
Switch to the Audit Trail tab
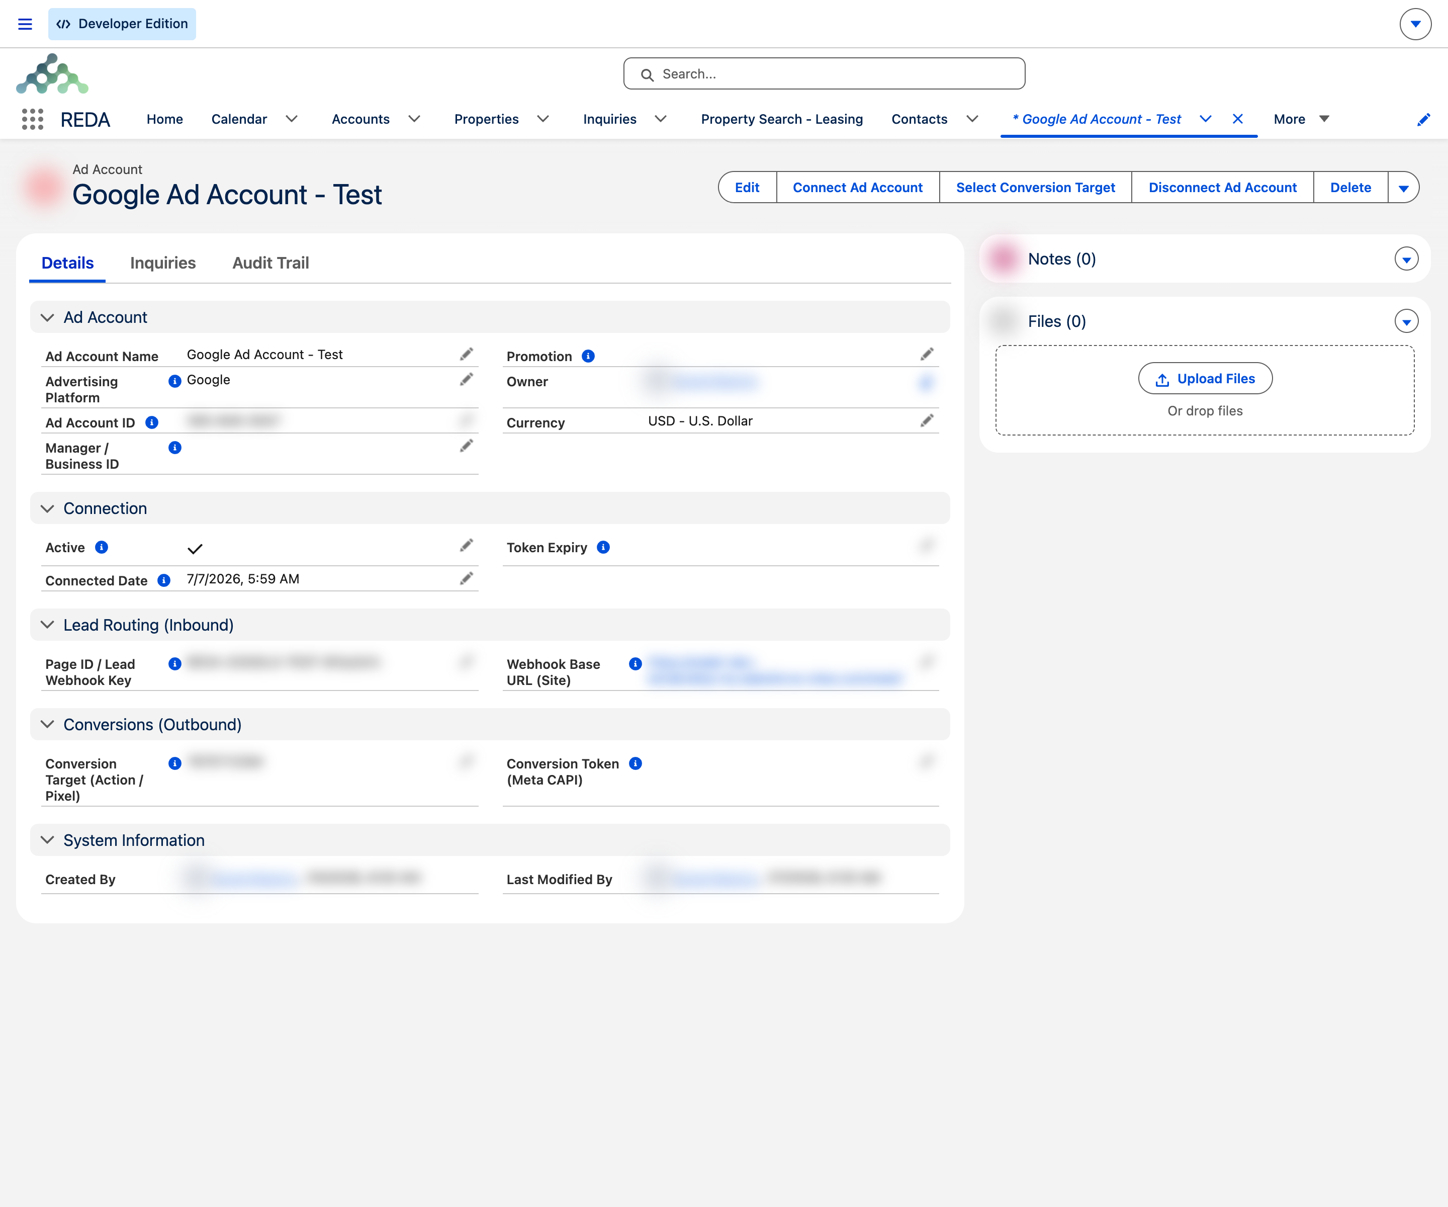(271, 263)
